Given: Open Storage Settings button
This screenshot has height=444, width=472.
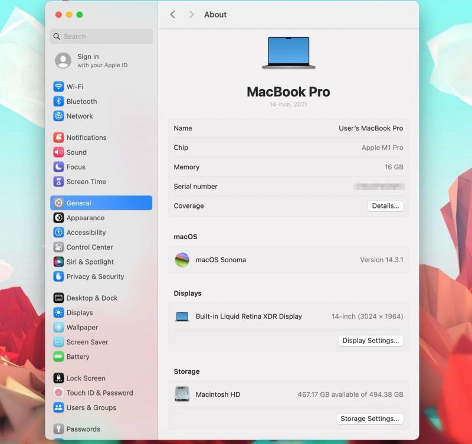Looking at the screenshot, I should (369, 419).
